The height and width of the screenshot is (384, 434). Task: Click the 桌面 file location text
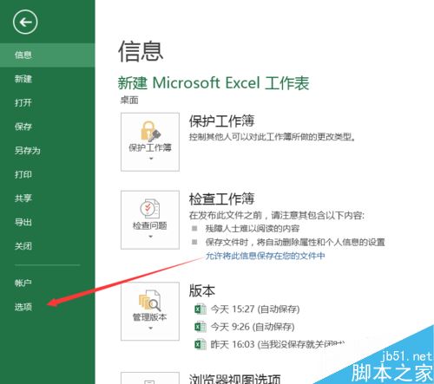[129, 101]
